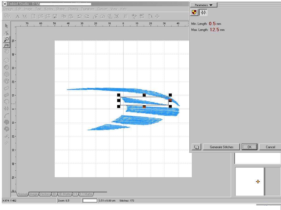Open the Edit menu
This screenshot has width=281, height=210.
pyautogui.click(x=18, y=9)
